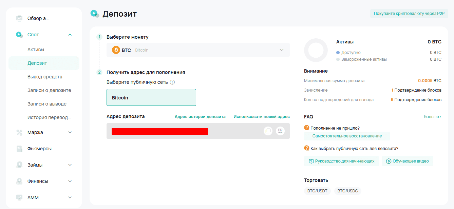
Task: Expand the AMM section chevron
Action: click(70, 197)
